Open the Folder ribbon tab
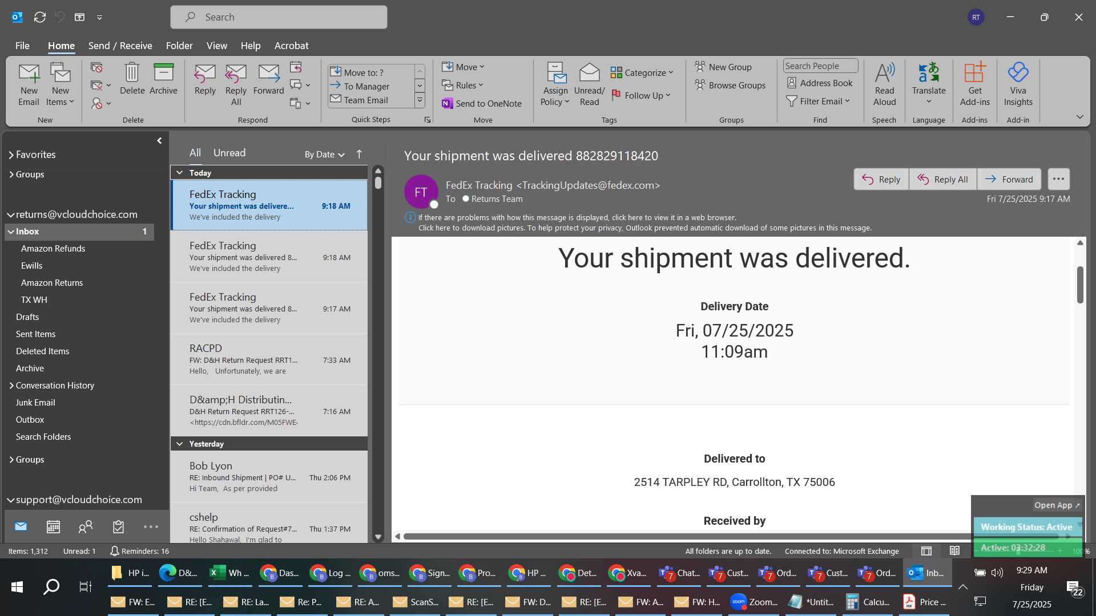The width and height of the screenshot is (1096, 616). (179, 46)
